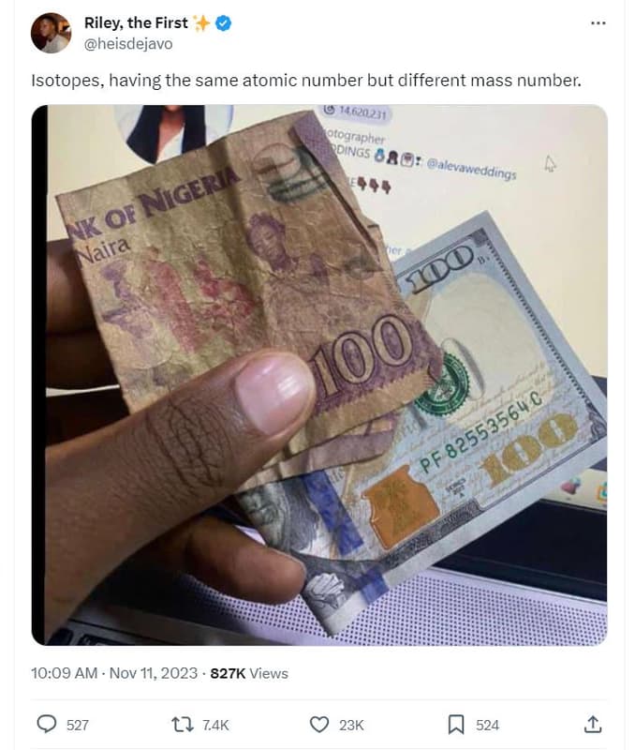
Task: Click the blue verified badge
Action: coord(223,22)
